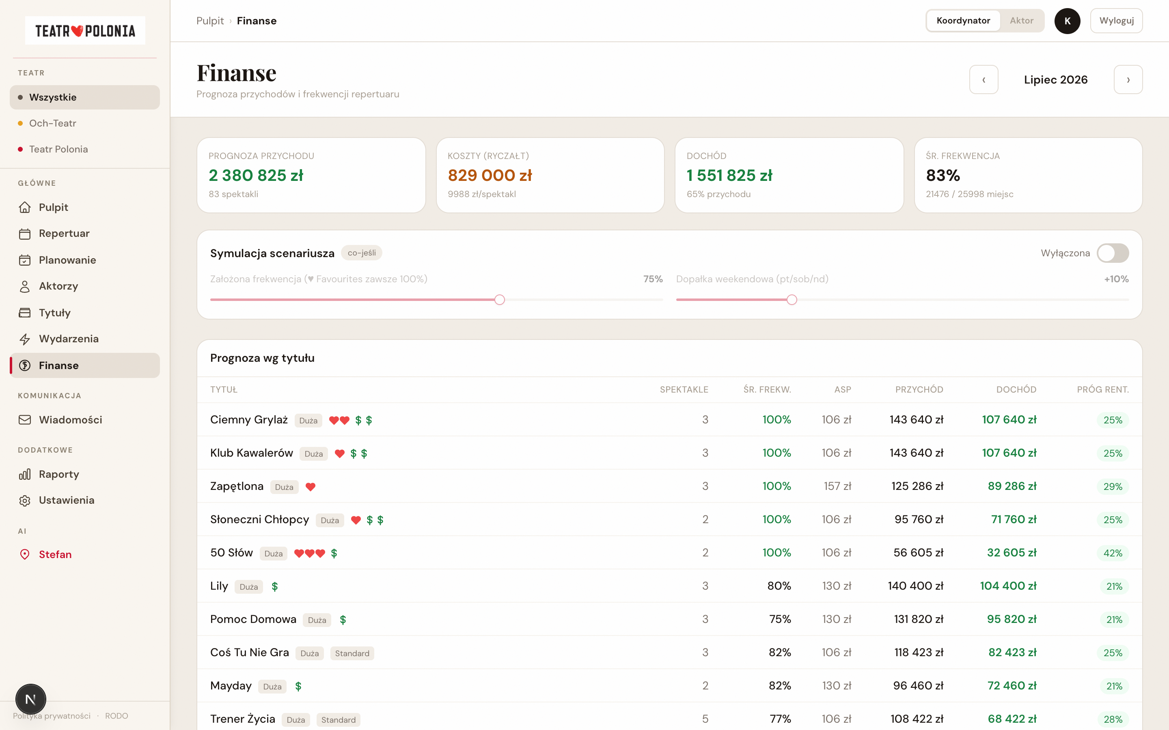Image resolution: width=1169 pixels, height=730 pixels.
Task: Adjust the Dopałka weekendowa slider handle
Action: (792, 300)
